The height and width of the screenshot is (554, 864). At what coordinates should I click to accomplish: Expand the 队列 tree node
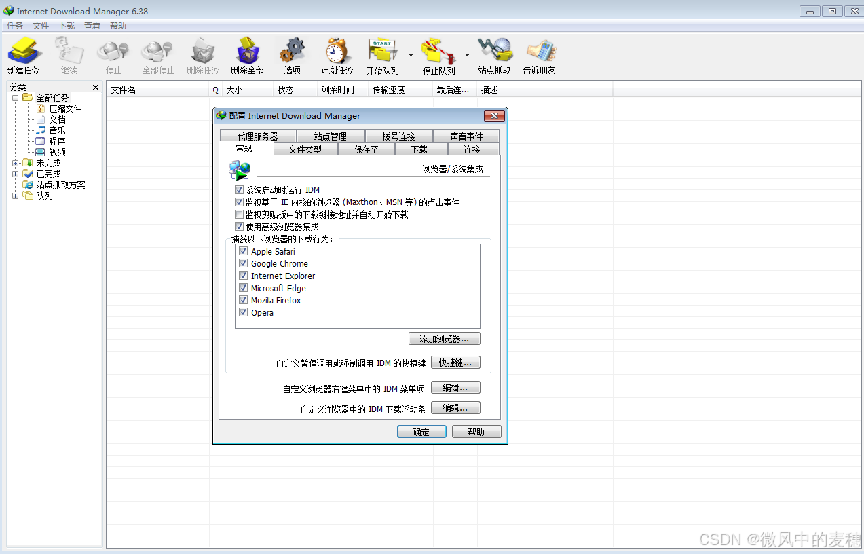16,196
